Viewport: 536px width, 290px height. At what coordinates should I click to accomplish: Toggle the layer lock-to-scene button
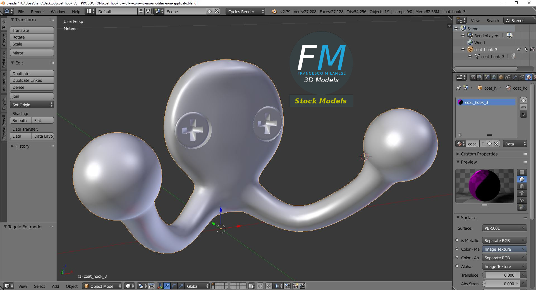[252, 286]
